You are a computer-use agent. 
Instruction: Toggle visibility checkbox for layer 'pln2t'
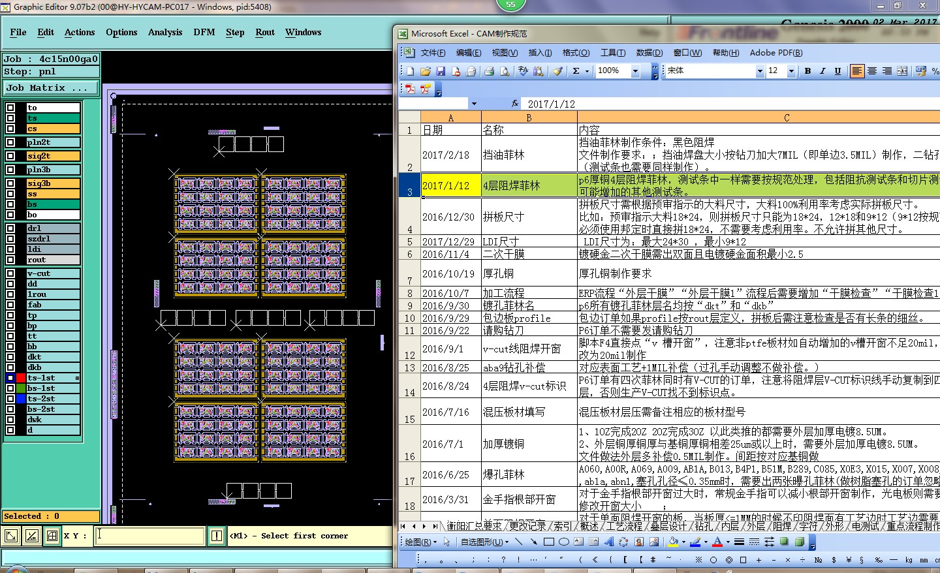10,142
